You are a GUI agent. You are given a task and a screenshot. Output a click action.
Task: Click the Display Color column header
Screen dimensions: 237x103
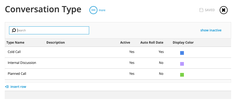183,43
